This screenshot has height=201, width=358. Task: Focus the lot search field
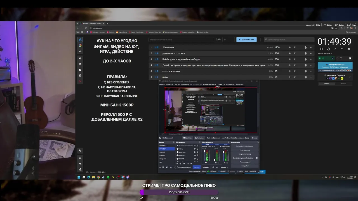click(289, 40)
